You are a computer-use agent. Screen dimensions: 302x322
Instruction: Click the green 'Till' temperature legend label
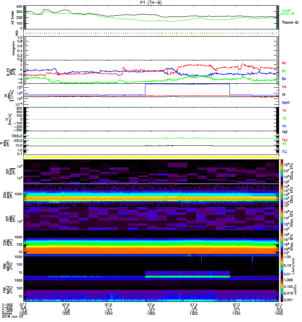pyautogui.click(x=284, y=144)
